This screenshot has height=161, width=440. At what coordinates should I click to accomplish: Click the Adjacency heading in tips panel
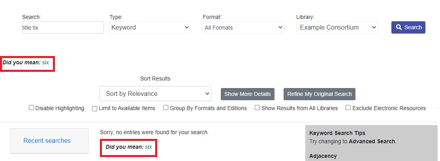pos(323,156)
